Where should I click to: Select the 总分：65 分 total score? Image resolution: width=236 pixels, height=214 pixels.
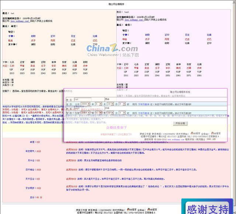pos(36,197)
